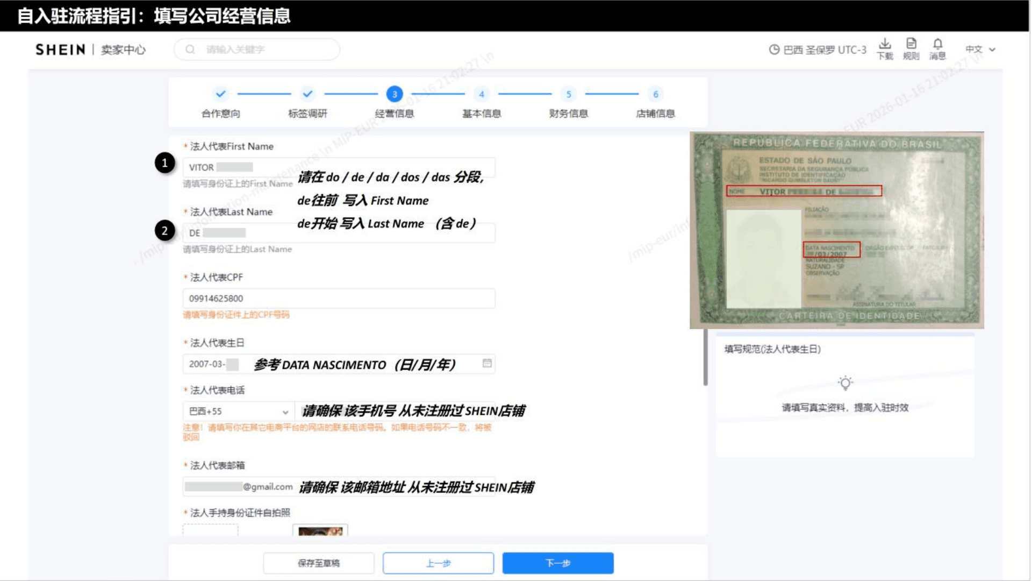Click the 巴西 圣保罗 UTC-3 timezone text

pyautogui.click(x=825, y=50)
